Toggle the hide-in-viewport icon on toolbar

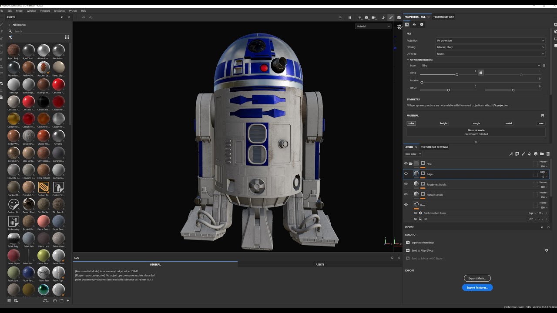[341, 17]
